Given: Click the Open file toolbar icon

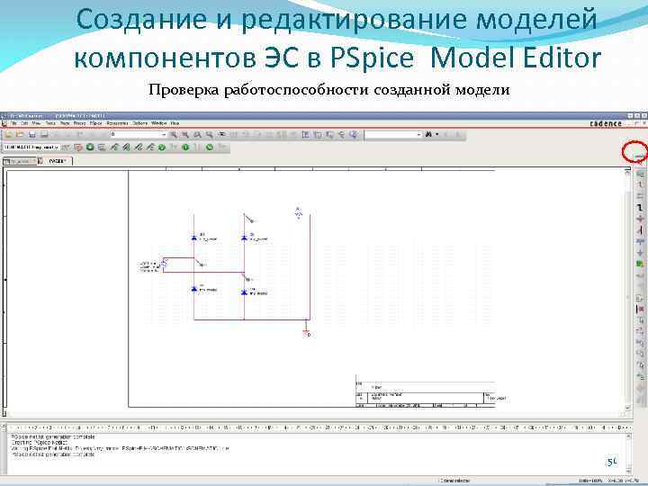Looking at the screenshot, I should pos(20,134).
